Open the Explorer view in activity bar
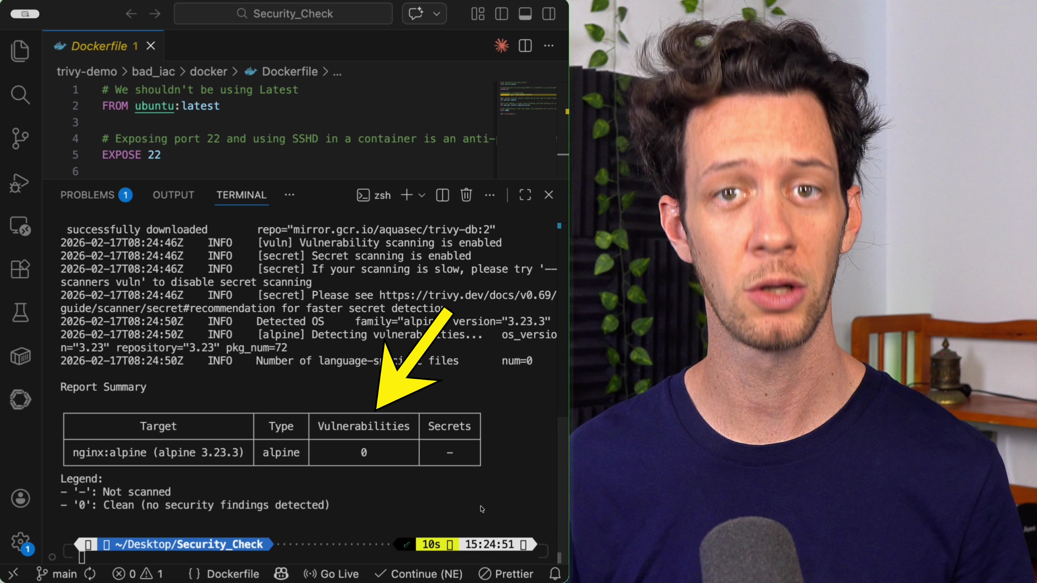 (x=20, y=51)
